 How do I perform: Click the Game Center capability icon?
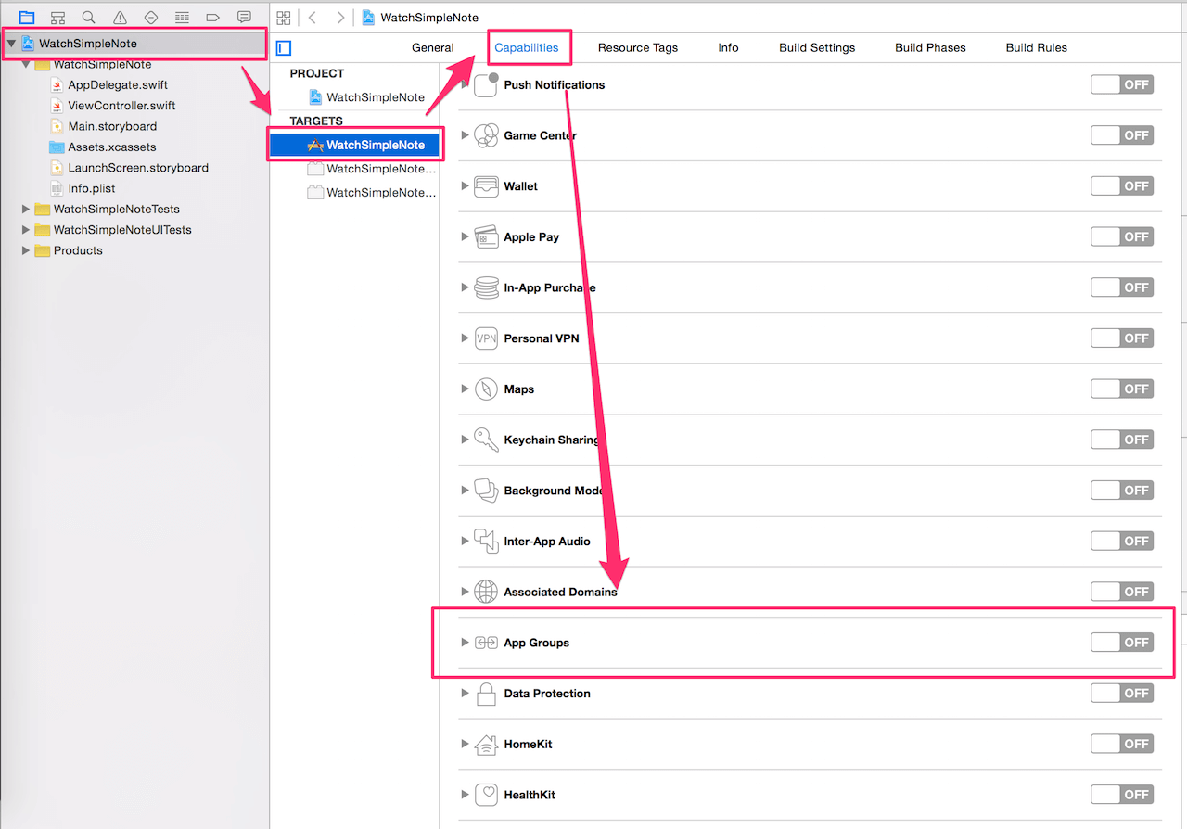pos(487,135)
